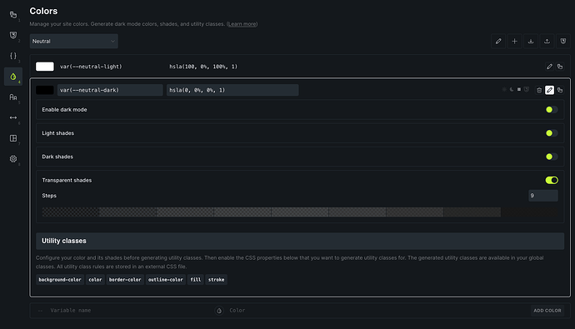The height and width of the screenshot is (329, 575).
Task: Click the first, most transparent shade in the preview strip
Action: 71,212
